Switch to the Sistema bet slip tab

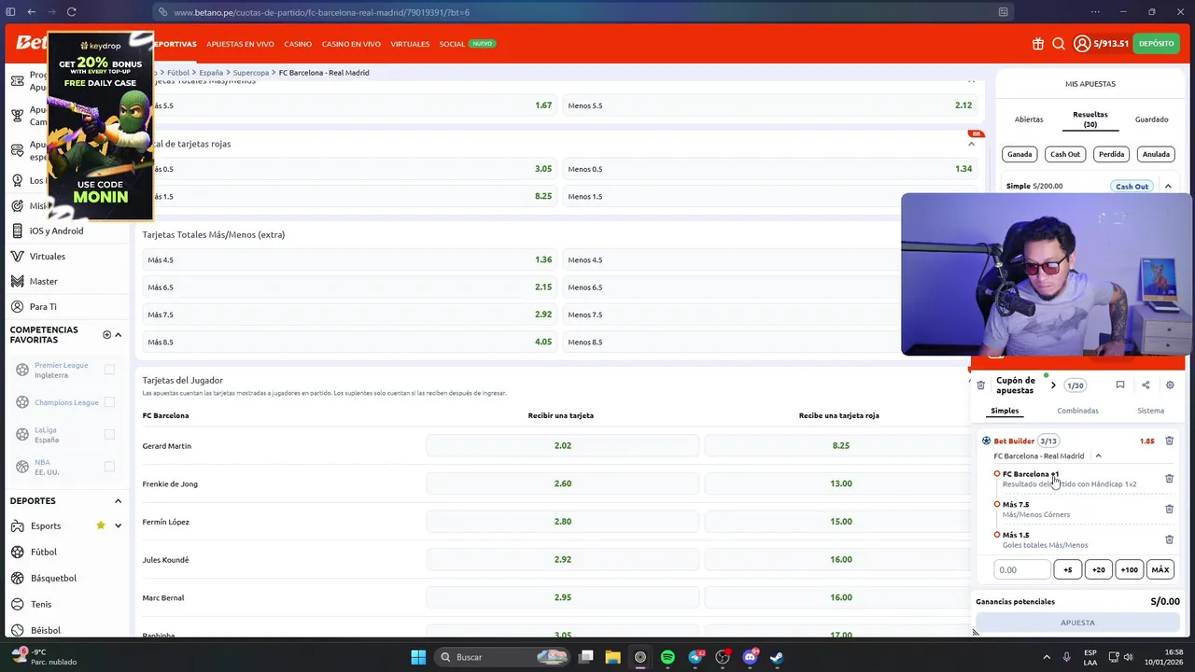pos(1150,411)
